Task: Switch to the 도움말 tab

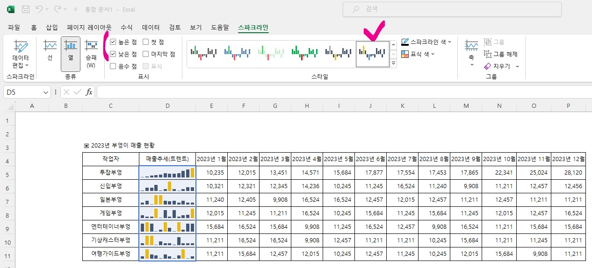Action: (220, 28)
